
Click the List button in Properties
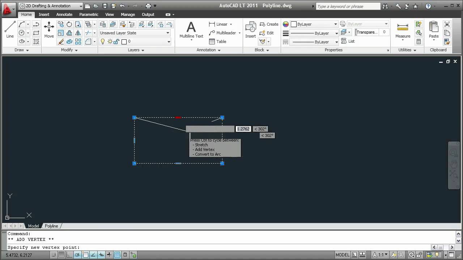coord(348,41)
